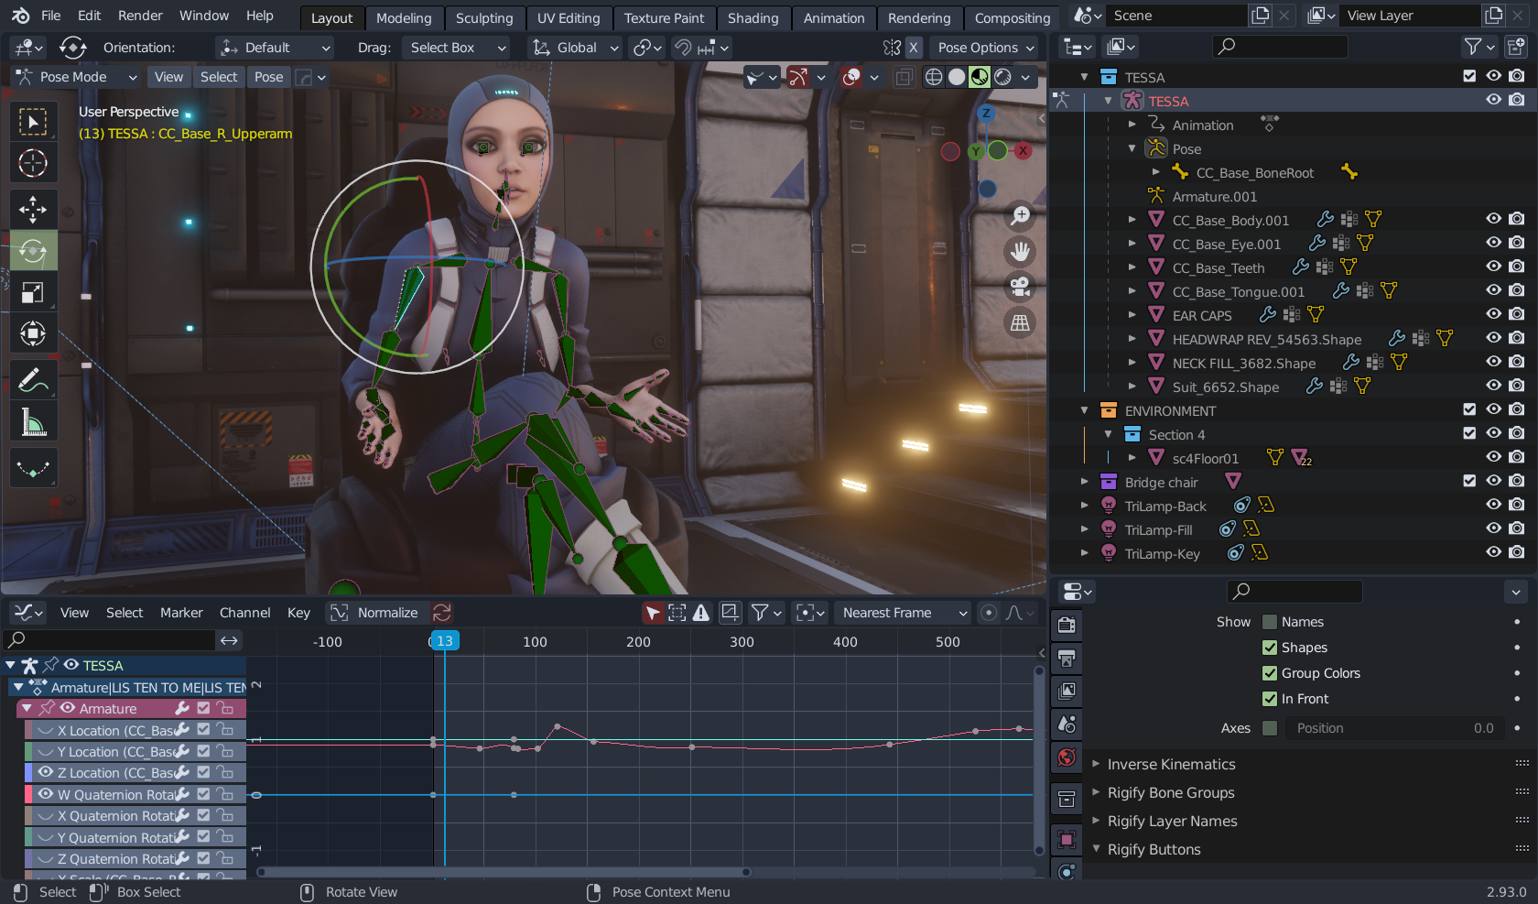
Task: Exclude ENVIRONMENT collection checkbox
Action: [1469, 409]
